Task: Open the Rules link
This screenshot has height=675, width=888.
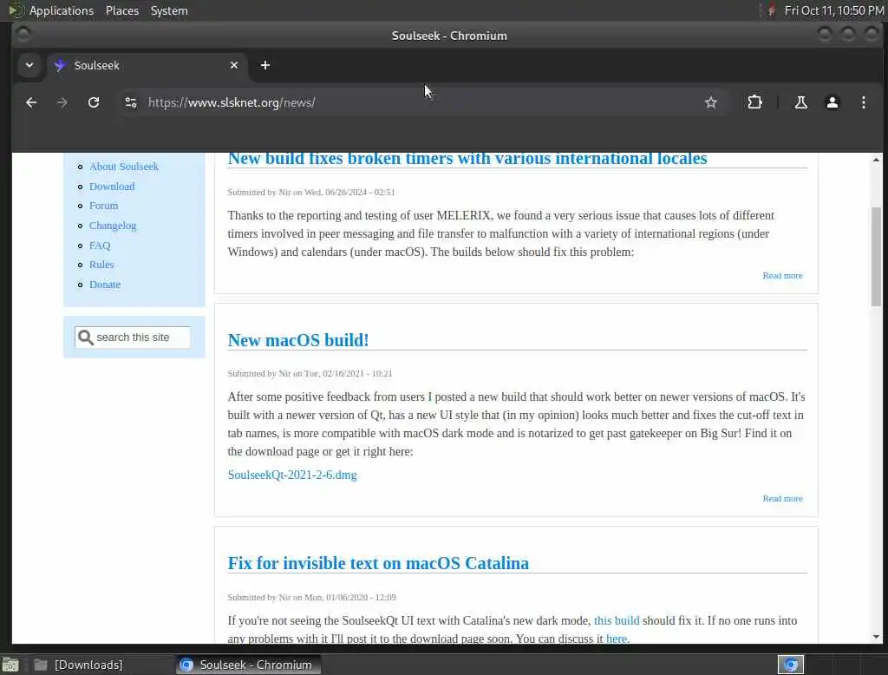Action: tap(101, 265)
